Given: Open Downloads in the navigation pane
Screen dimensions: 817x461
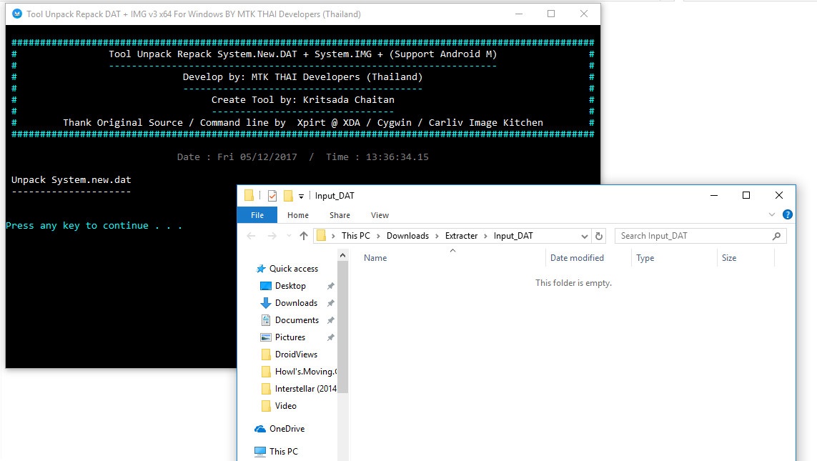Looking at the screenshot, I should pos(296,303).
